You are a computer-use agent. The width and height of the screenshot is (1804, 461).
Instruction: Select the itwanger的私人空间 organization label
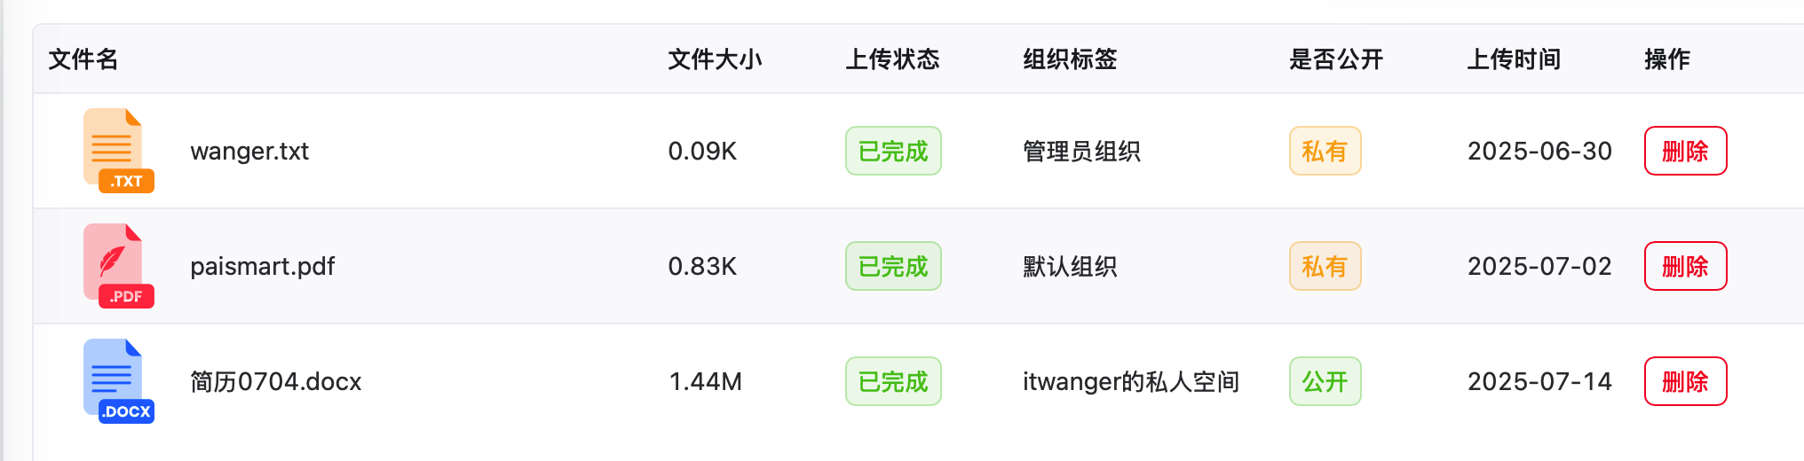point(1131,381)
